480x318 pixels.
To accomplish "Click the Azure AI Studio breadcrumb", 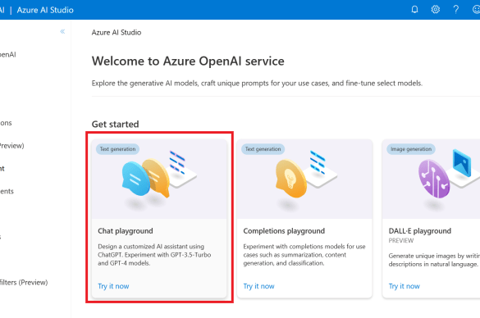I will click(x=117, y=33).
